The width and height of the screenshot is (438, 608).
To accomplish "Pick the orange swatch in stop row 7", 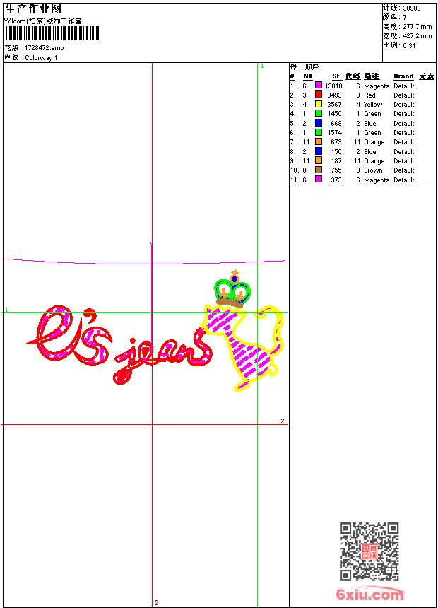I will click(x=318, y=141).
